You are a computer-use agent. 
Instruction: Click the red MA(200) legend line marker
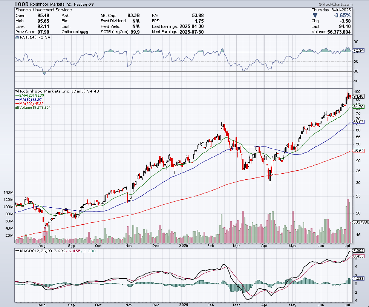[17, 103]
